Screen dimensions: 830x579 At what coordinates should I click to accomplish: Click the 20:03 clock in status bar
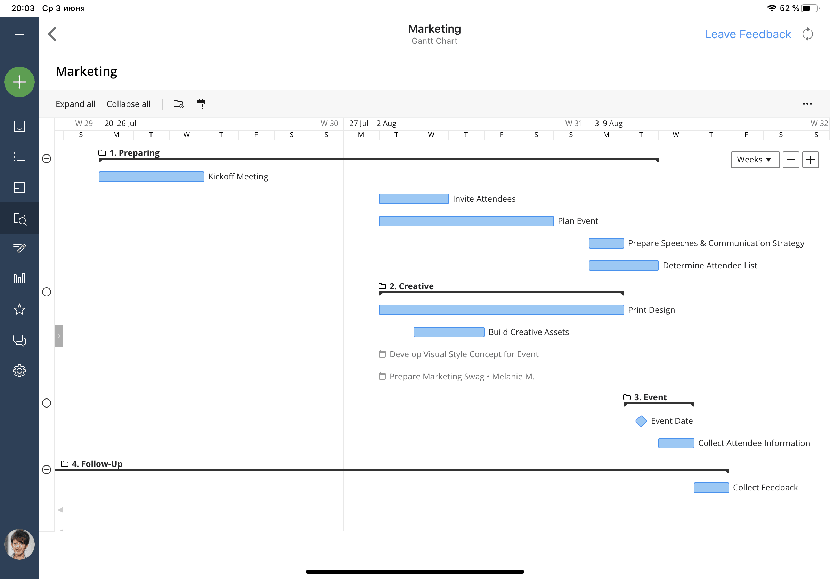(23, 8)
